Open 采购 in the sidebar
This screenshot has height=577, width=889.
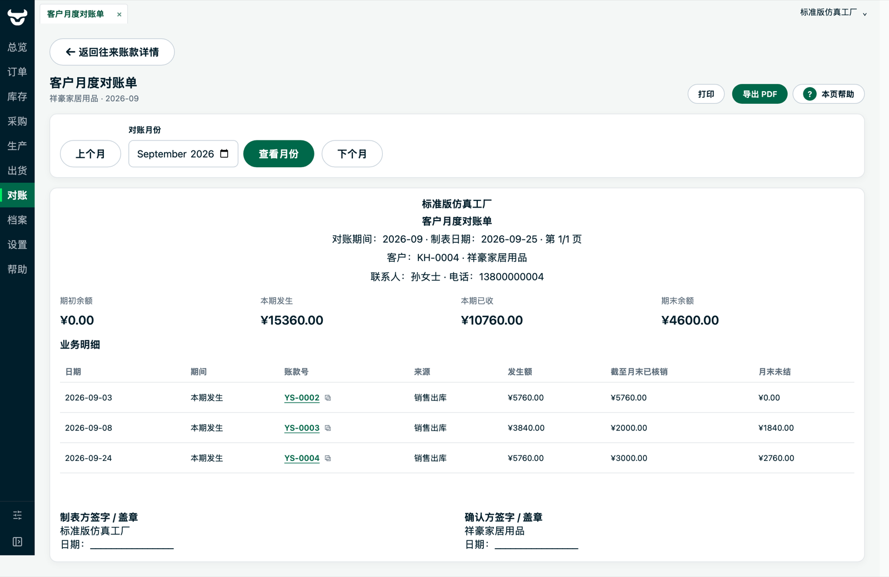pos(17,121)
